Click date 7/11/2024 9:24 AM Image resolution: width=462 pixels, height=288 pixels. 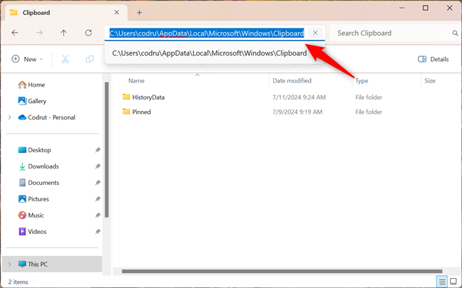click(299, 97)
